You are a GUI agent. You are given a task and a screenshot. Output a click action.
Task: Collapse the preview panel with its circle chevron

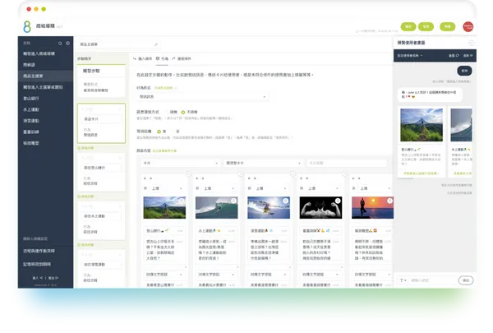(471, 43)
